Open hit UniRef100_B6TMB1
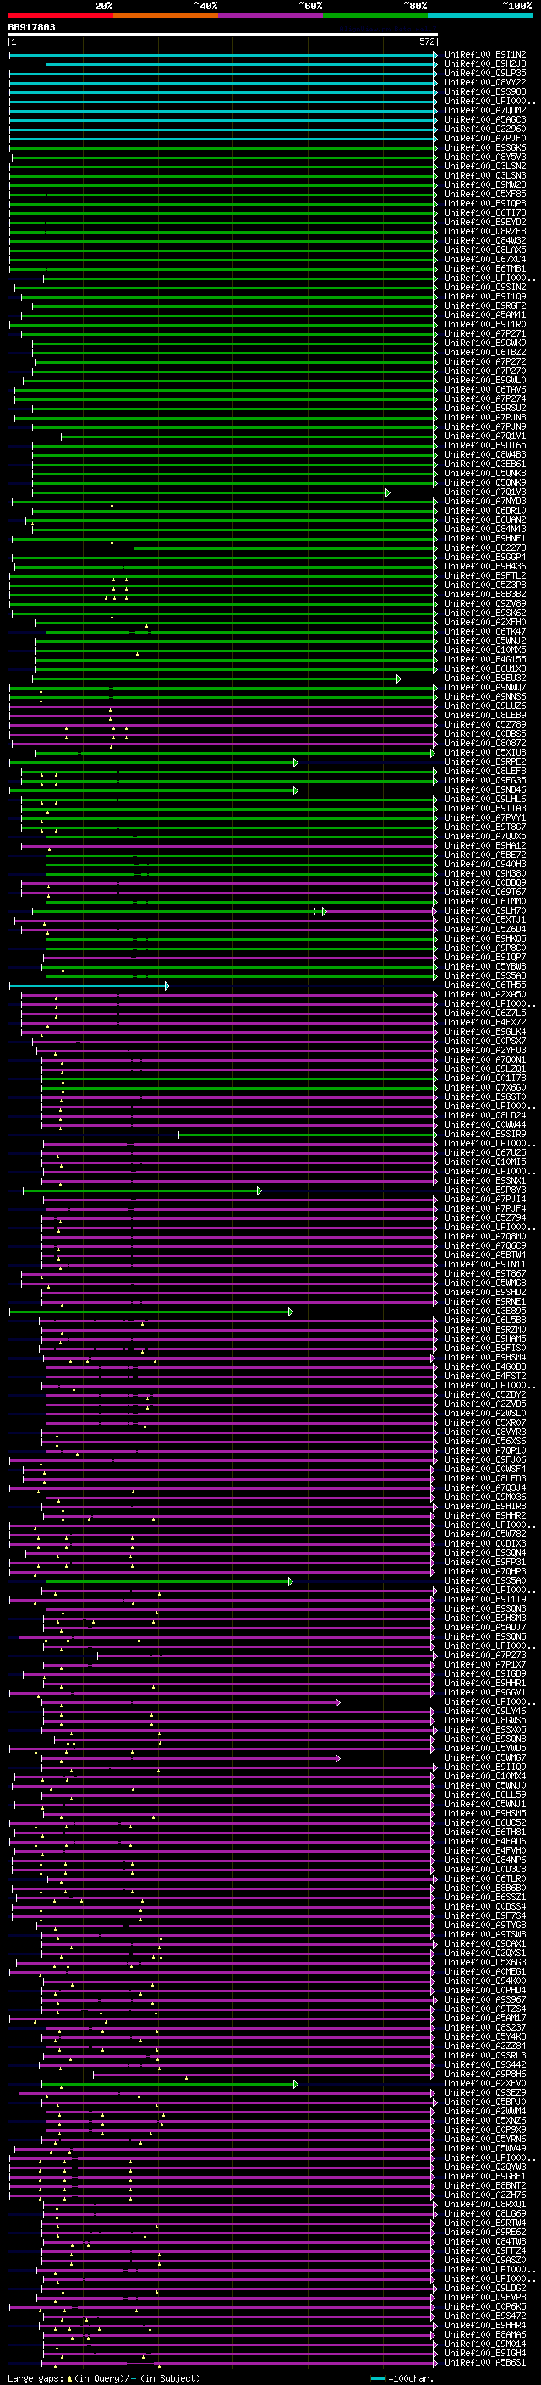The image size is (541, 2385). [485, 268]
